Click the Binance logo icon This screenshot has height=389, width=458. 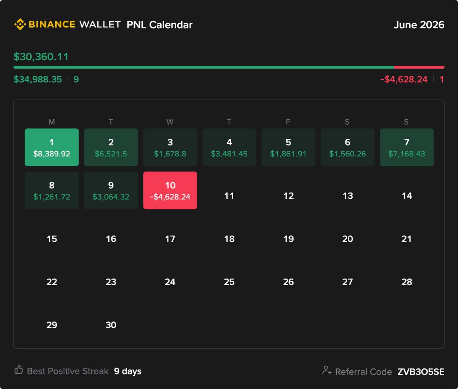coord(20,24)
